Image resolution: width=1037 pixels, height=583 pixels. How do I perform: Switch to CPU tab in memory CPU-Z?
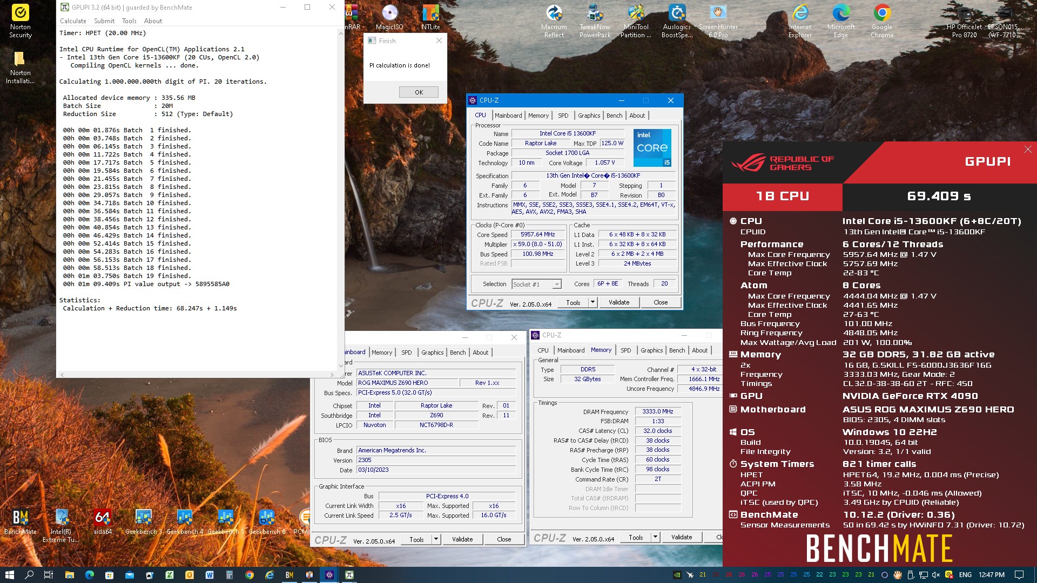[543, 350]
